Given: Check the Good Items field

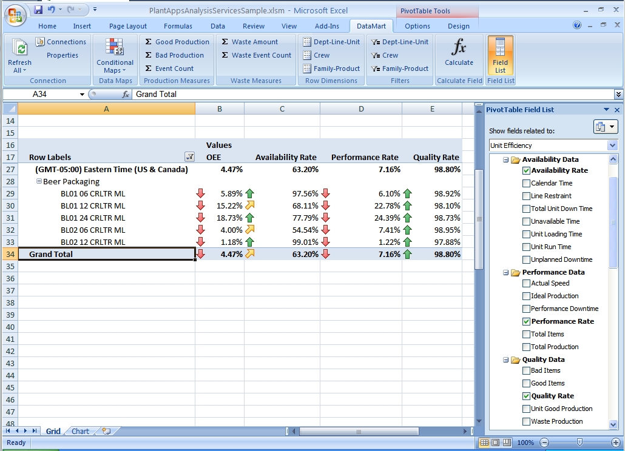Looking at the screenshot, I should (x=526, y=383).
